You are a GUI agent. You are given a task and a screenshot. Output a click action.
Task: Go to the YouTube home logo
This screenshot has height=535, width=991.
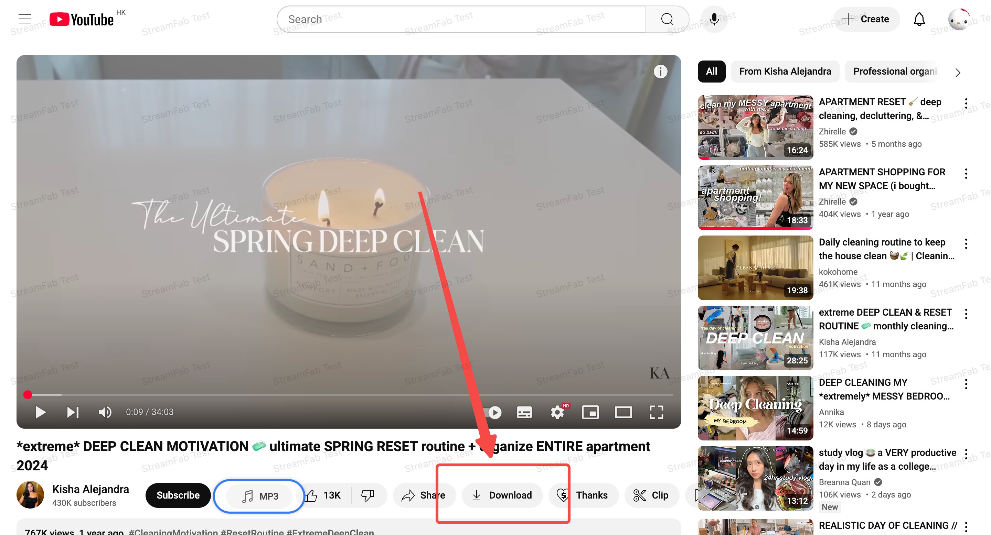[x=82, y=19]
